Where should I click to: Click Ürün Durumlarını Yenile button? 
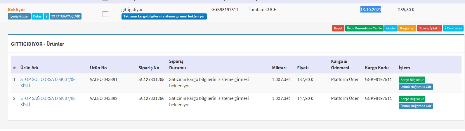[364, 28]
